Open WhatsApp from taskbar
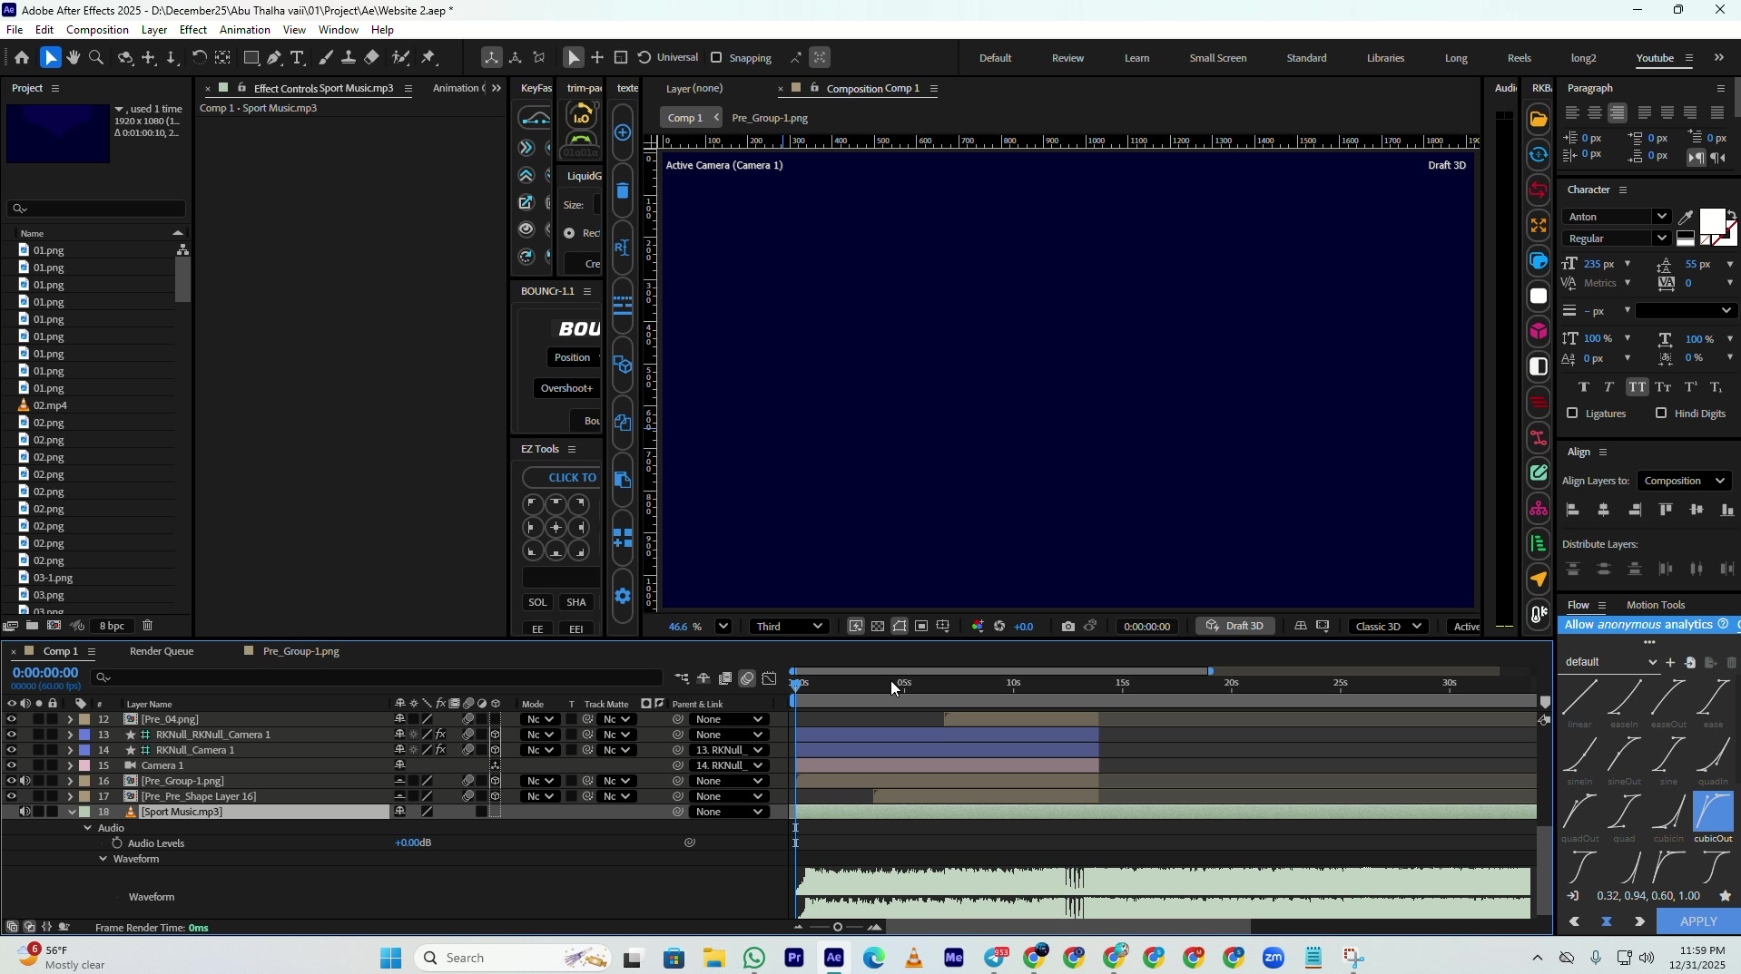This screenshot has height=974, width=1741. tap(755, 958)
